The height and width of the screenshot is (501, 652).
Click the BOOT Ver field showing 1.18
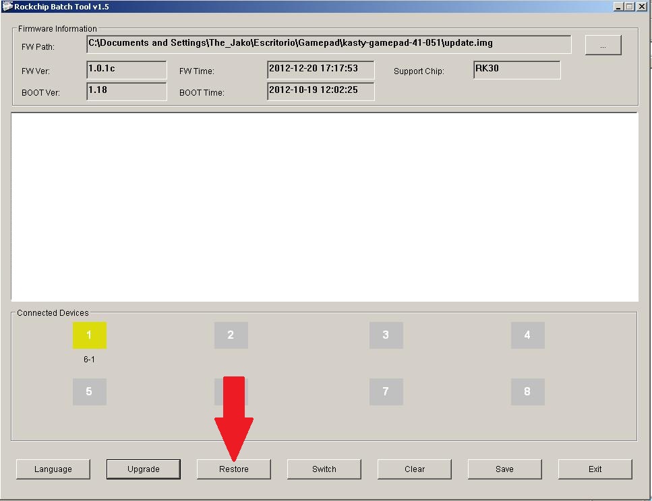[x=126, y=92]
